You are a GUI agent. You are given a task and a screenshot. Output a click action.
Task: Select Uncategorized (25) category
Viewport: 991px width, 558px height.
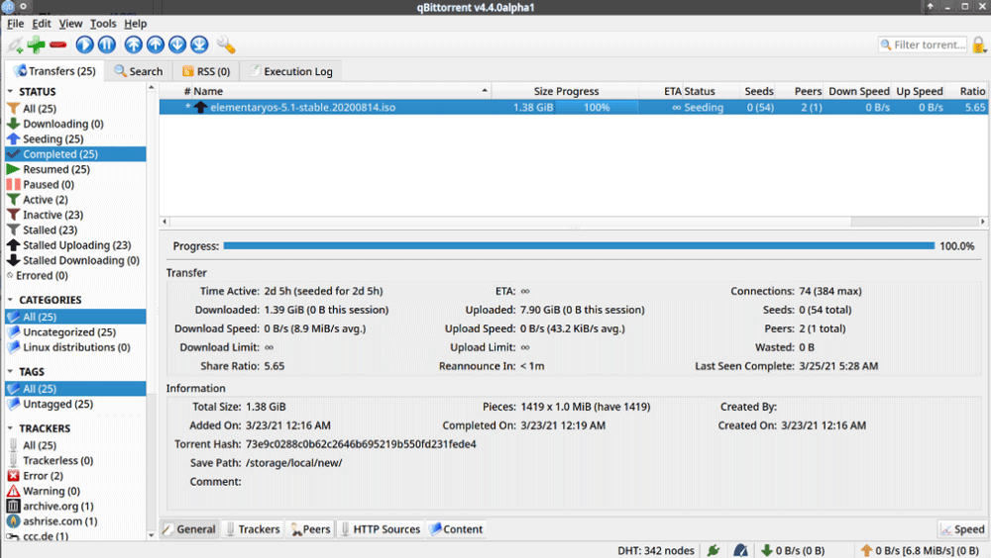tap(75, 332)
